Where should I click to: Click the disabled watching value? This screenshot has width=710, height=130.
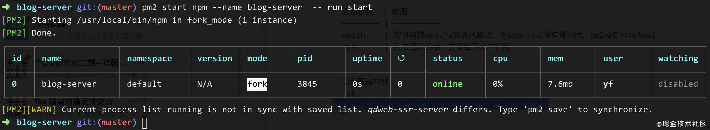coord(678,84)
